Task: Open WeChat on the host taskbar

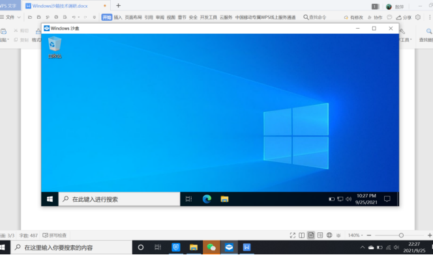Action: [x=211, y=247]
